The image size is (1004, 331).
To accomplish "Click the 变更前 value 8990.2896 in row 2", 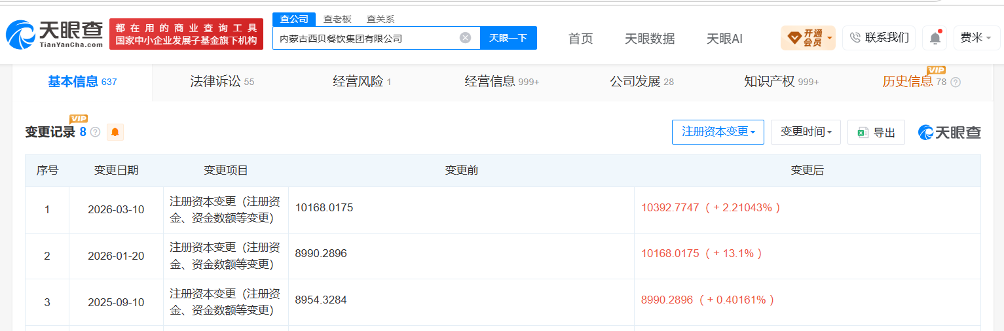I will click(x=321, y=253).
